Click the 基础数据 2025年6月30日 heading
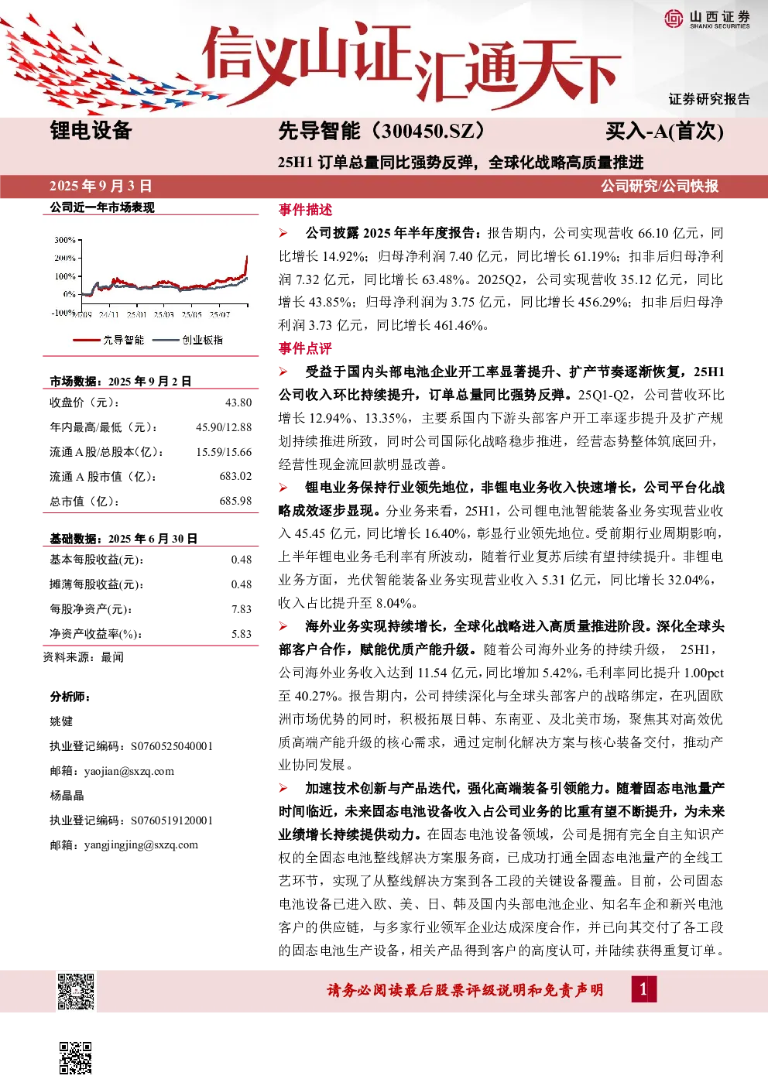The width and height of the screenshot is (768, 1086). point(123,538)
